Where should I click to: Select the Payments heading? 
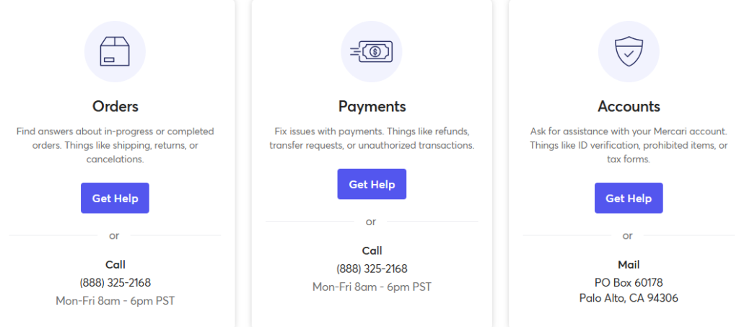click(x=372, y=107)
